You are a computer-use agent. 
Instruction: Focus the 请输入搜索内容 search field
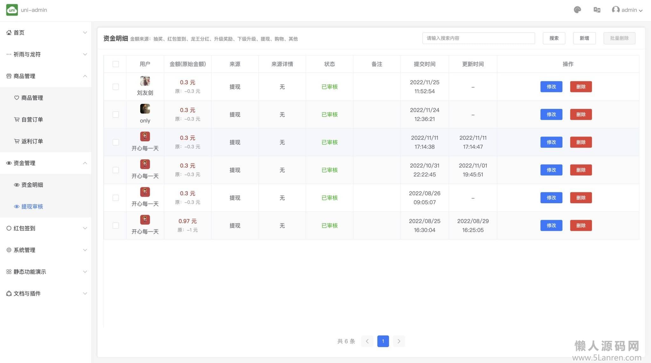(x=478, y=38)
